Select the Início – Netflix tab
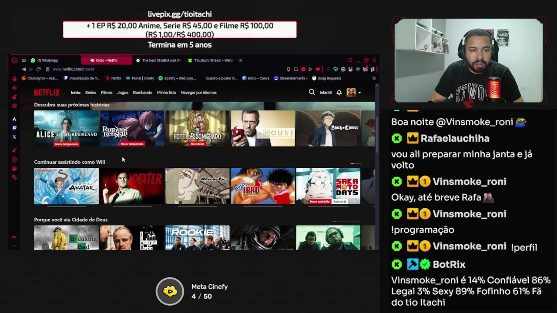 tap(107, 60)
